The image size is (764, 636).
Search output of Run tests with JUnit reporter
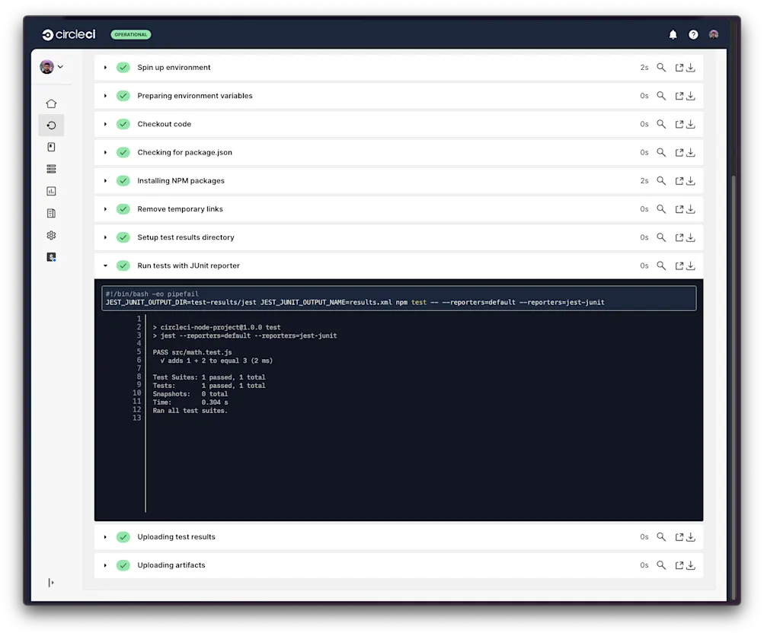pyautogui.click(x=661, y=266)
